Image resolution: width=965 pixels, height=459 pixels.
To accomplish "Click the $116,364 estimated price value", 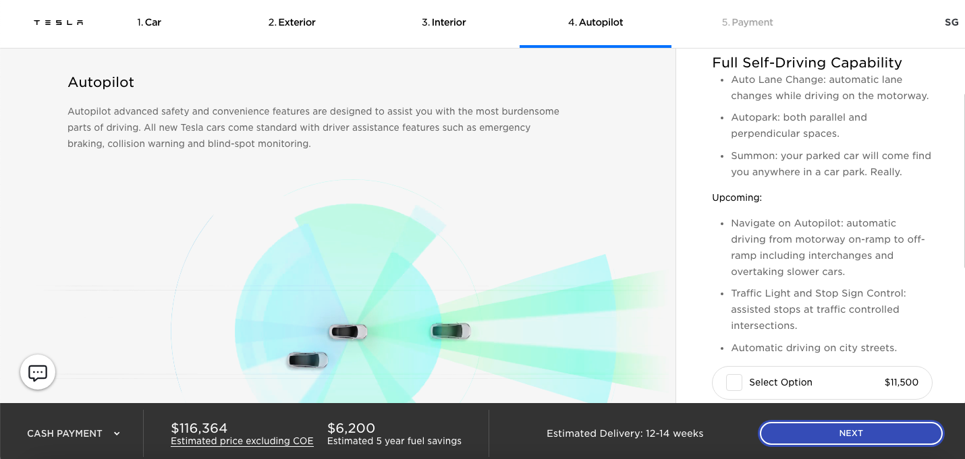I will (x=199, y=428).
